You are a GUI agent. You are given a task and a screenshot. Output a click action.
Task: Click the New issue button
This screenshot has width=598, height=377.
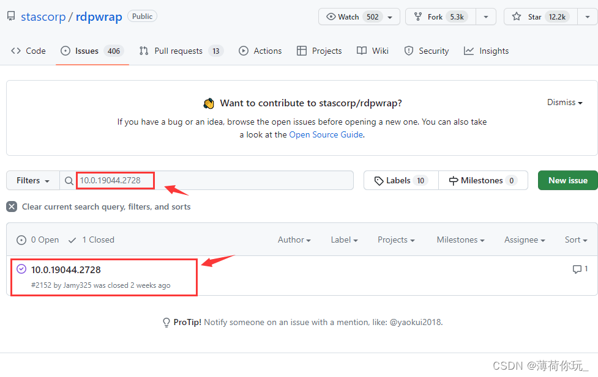click(567, 180)
